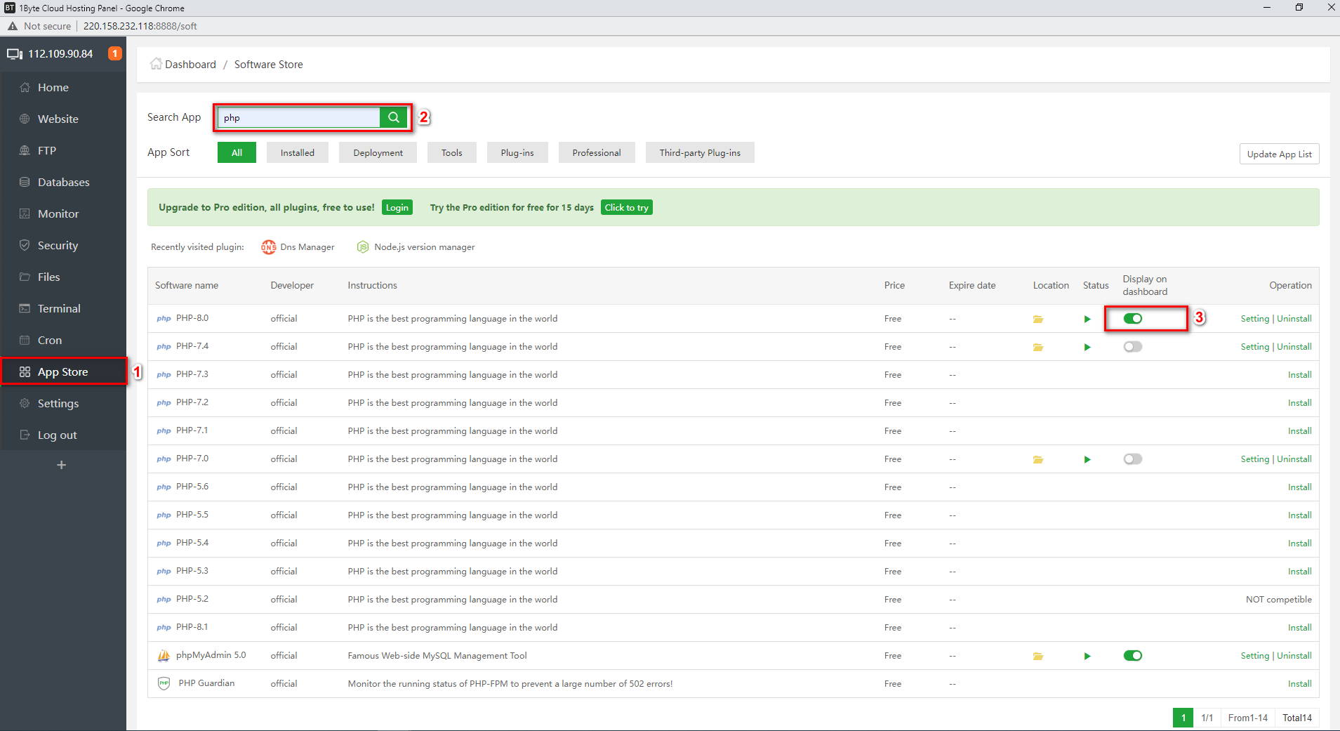1340x731 pixels.
Task: Install PHP-7.1
Action: [x=1300, y=431]
